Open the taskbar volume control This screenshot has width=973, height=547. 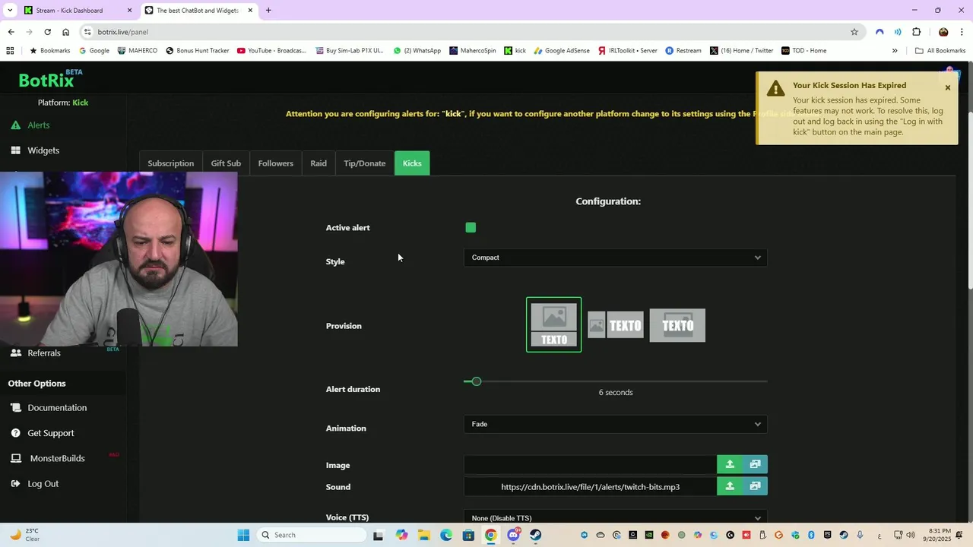(x=910, y=535)
